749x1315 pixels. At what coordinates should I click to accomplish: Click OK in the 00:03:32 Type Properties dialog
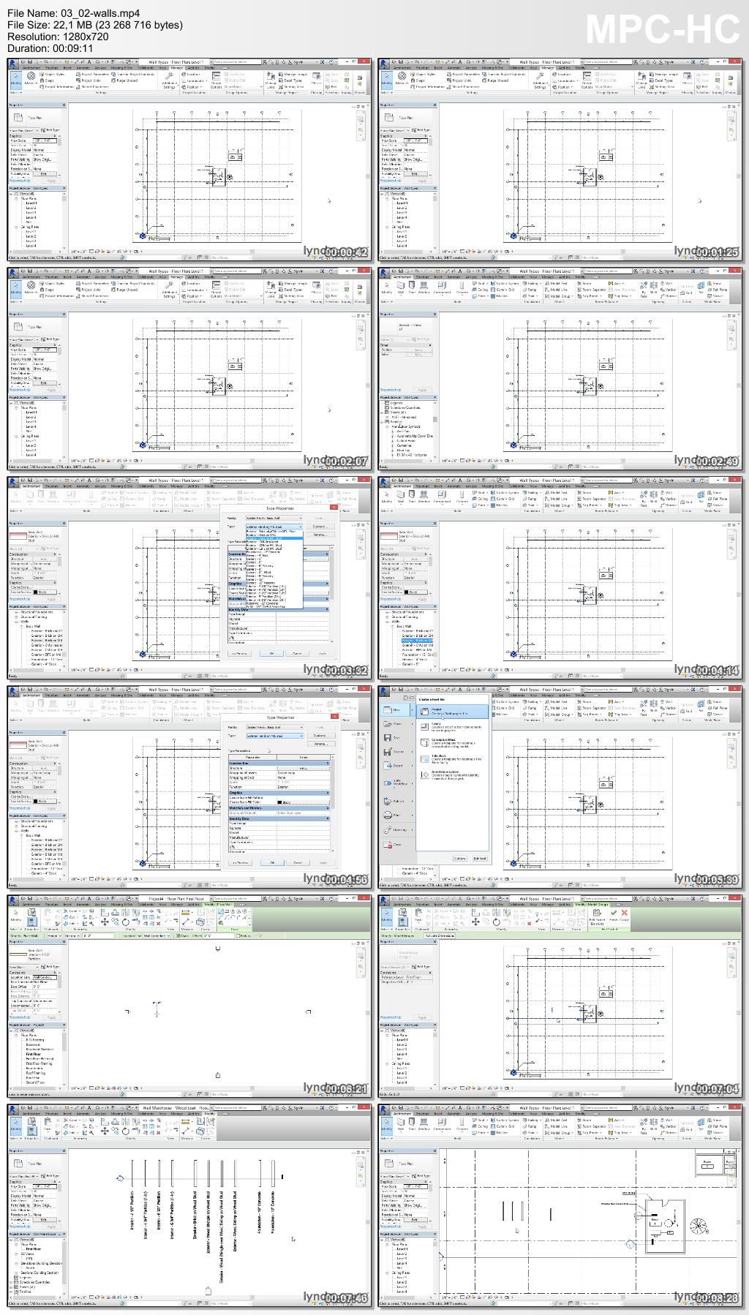pyautogui.click(x=271, y=653)
